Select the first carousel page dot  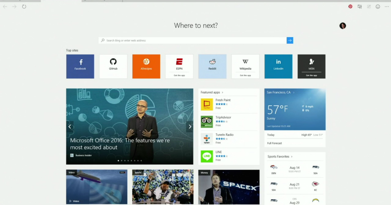point(118,161)
